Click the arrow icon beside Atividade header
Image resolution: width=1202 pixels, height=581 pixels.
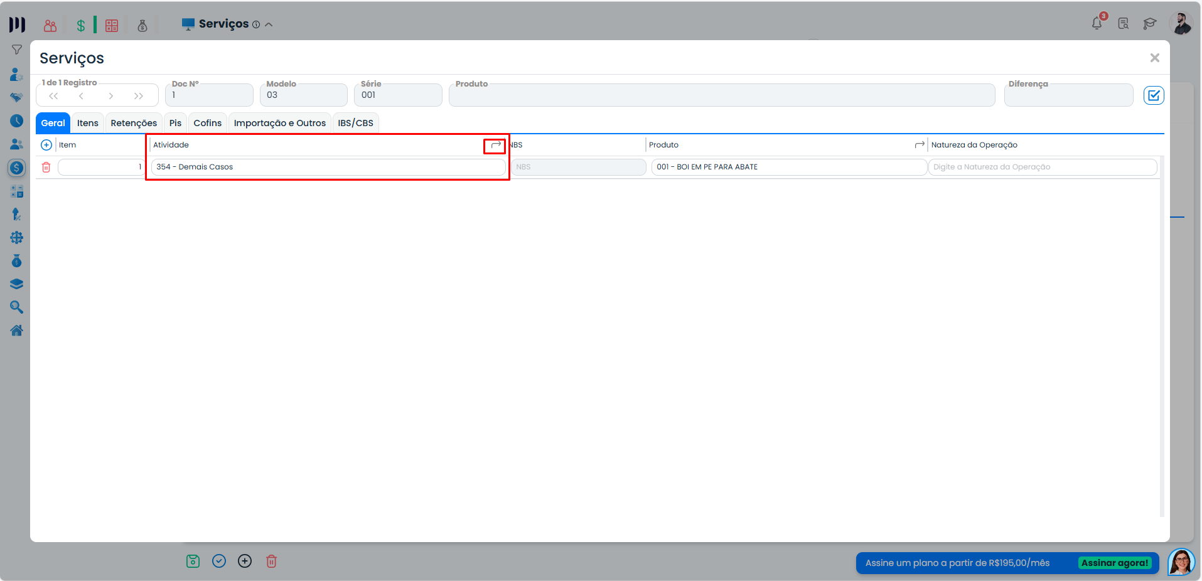pos(496,145)
